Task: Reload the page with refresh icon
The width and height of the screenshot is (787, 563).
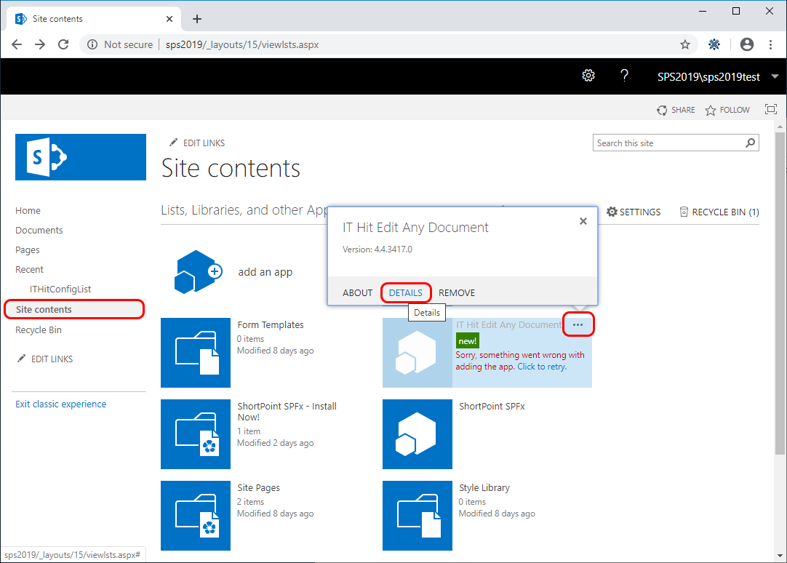Action: [x=63, y=44]
